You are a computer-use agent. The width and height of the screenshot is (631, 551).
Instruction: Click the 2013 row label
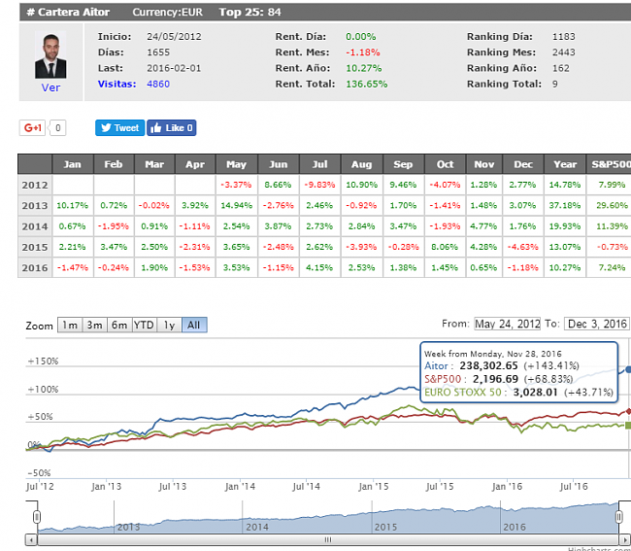click(x=35, y=205)
